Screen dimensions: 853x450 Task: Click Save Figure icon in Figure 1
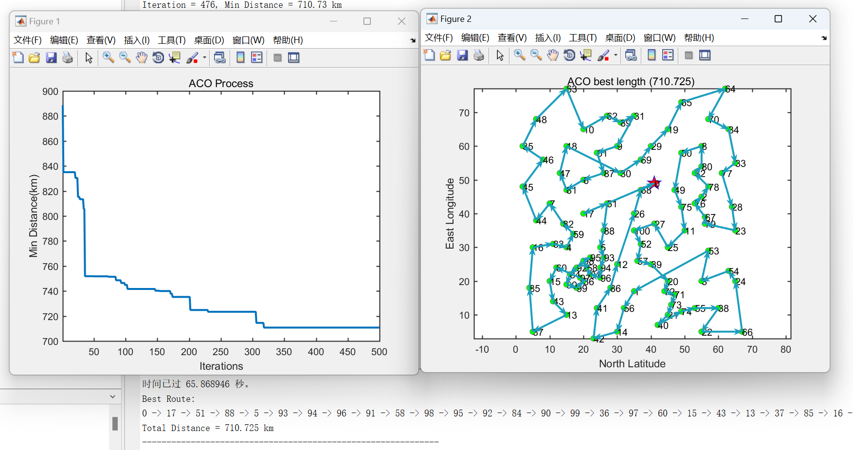click(x=51, y=57)
